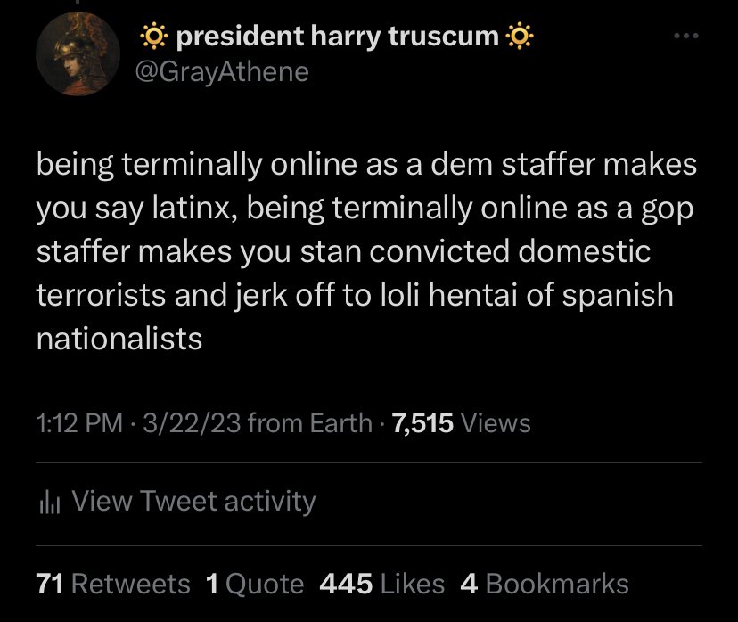
Task: Select the @GrayAthene handle
Action: click(x=220, y=70)
